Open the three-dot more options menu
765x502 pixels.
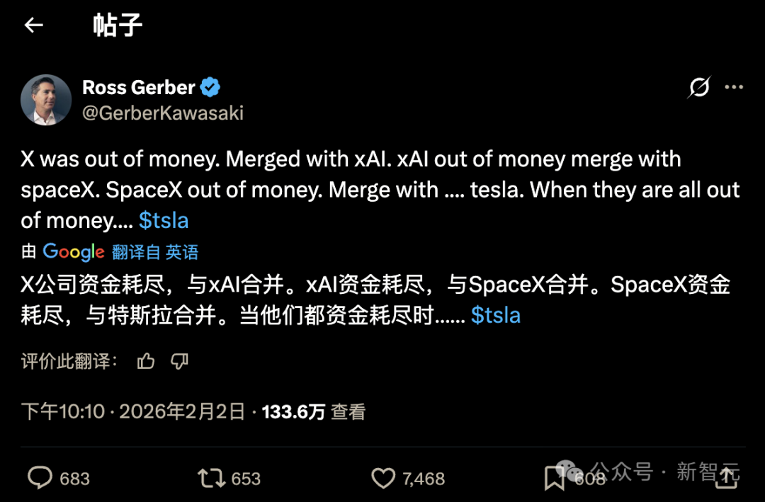(x=734, y=88)
